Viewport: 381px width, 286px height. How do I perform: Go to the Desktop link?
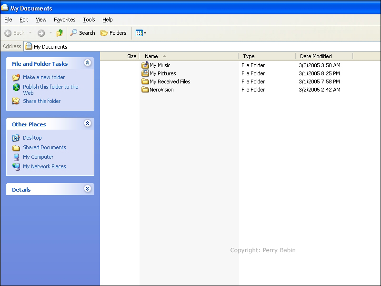(32, 138)
